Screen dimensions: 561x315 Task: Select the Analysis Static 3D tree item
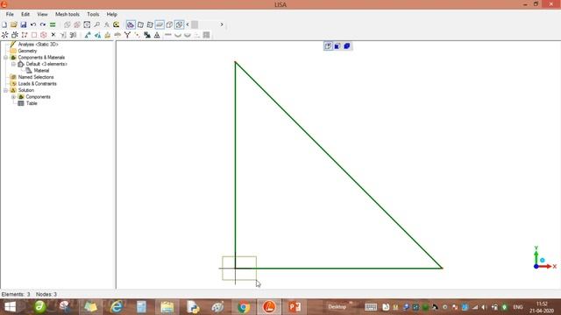(x=38, y=45)
